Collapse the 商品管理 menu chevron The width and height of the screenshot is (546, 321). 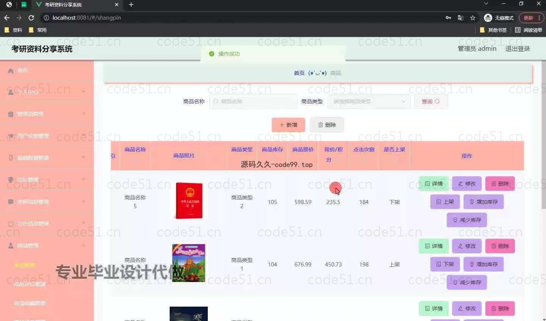click(84, 245)
